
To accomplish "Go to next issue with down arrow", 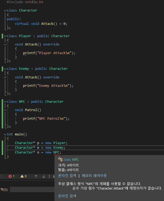I will tap(44, 176).
